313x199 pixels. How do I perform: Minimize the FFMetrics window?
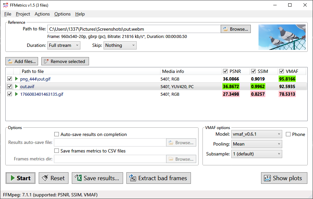coord(275,5)
